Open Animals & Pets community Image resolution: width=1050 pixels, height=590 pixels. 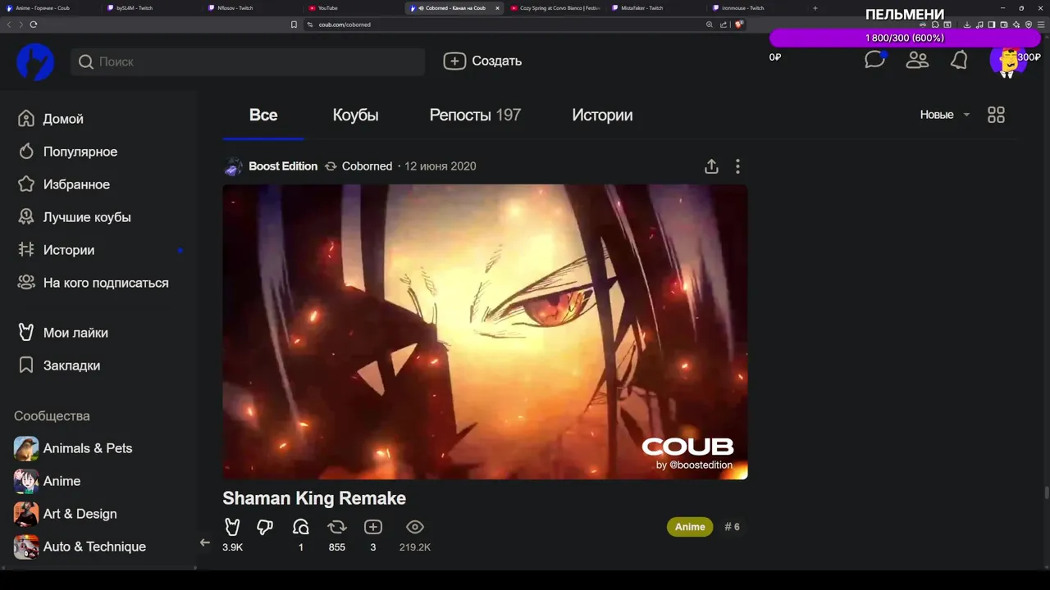point(73,448)
